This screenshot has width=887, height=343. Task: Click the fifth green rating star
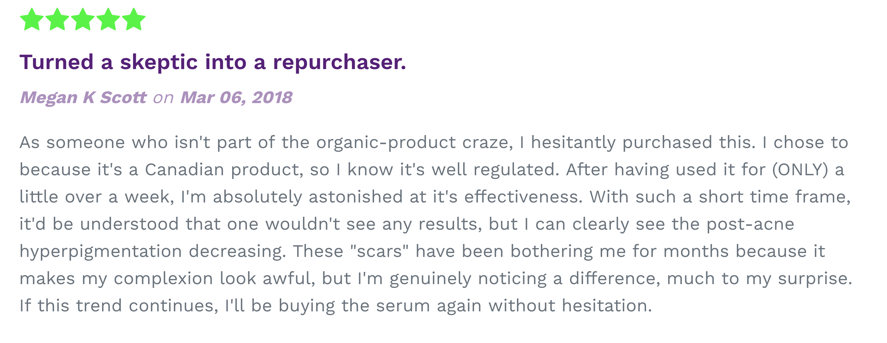(x=134, y=20)
